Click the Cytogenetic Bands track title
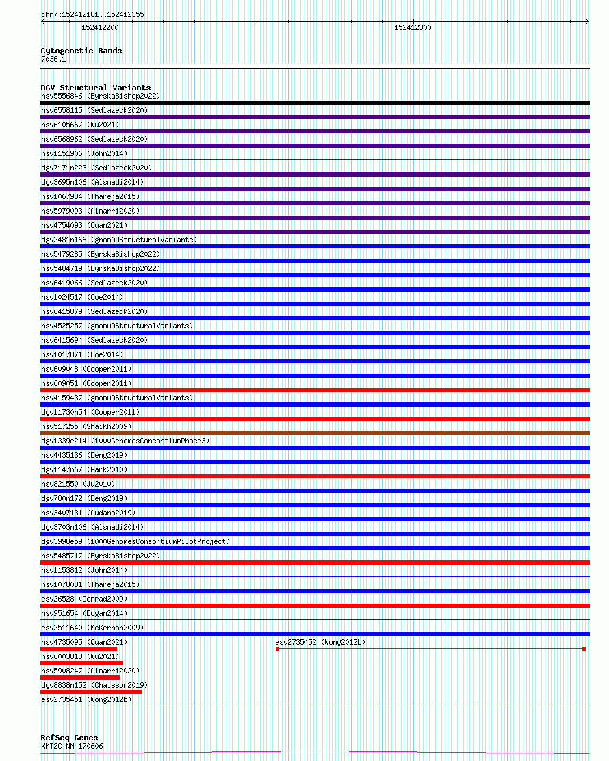The width and height of the screenshot is (609, 761). pyautogui.click(x=81, y=51)
